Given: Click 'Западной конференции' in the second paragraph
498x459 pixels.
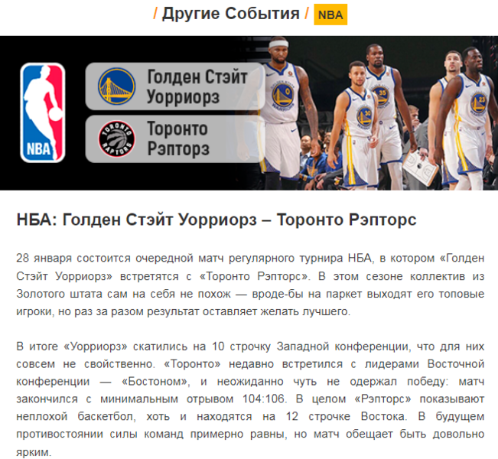Looking at the screenshot, I should (342, 347).
